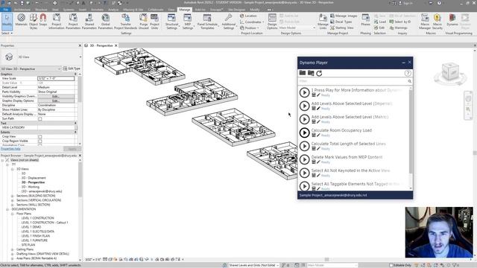The width and height of the screenshot is (477, 268).
Task: Click Decal Types
Action: (x=341, y=22)
